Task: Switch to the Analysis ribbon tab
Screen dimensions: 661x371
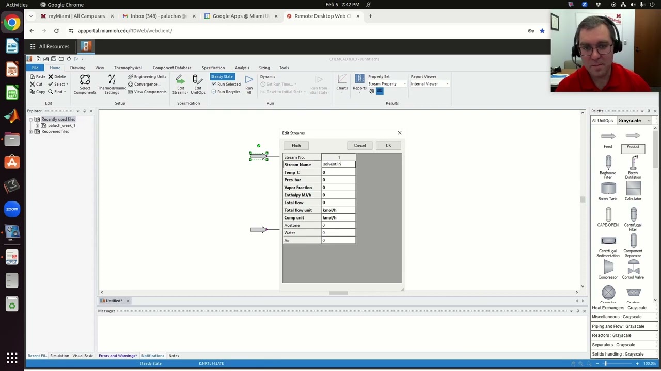Action: coord(242,68)
